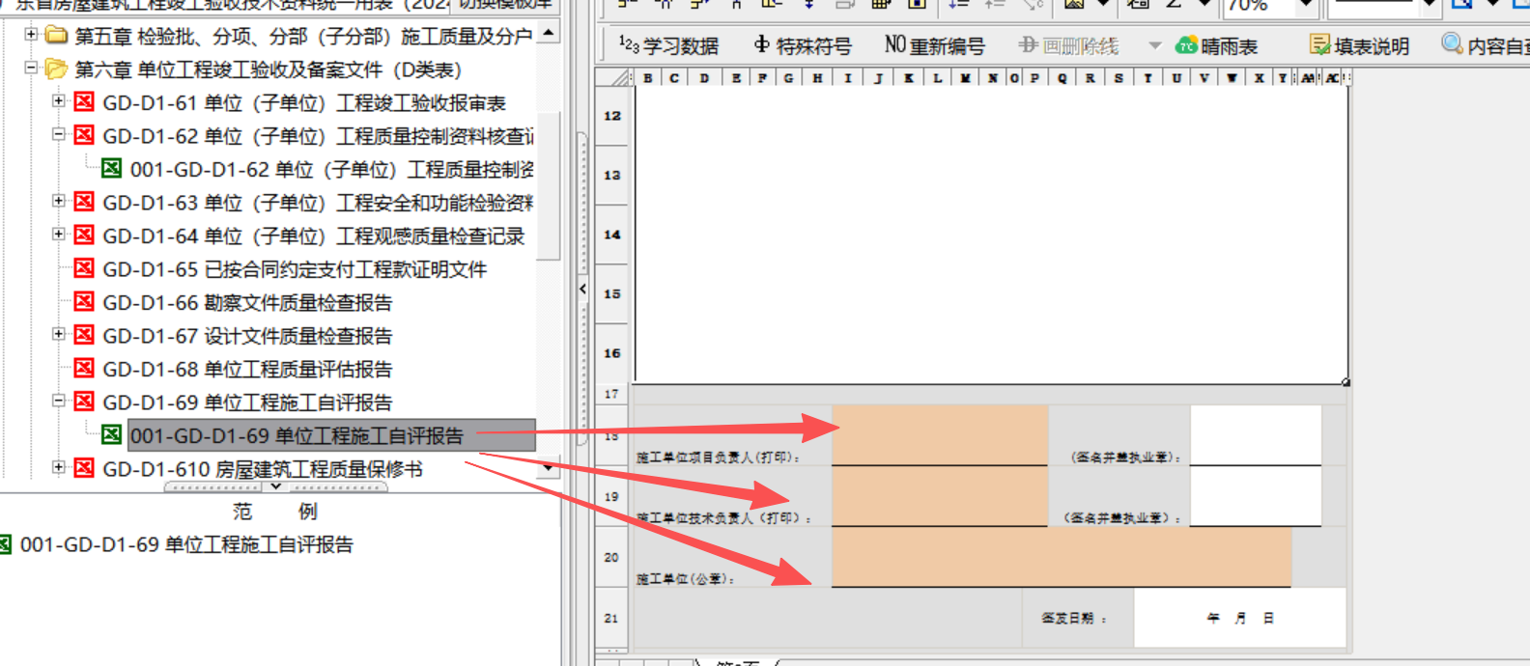Image resolution: width=1530 pixels, height=666 pixels.
Task: Click the notepad icon of 填表说明
Action: 1319,44
